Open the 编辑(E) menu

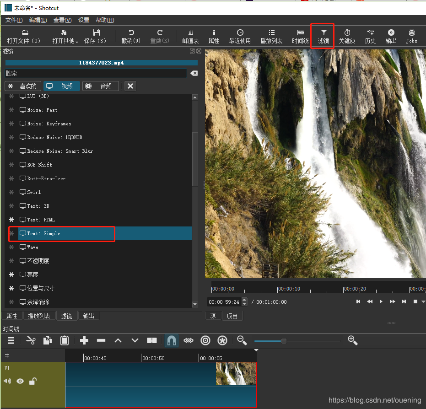point(38,20)
